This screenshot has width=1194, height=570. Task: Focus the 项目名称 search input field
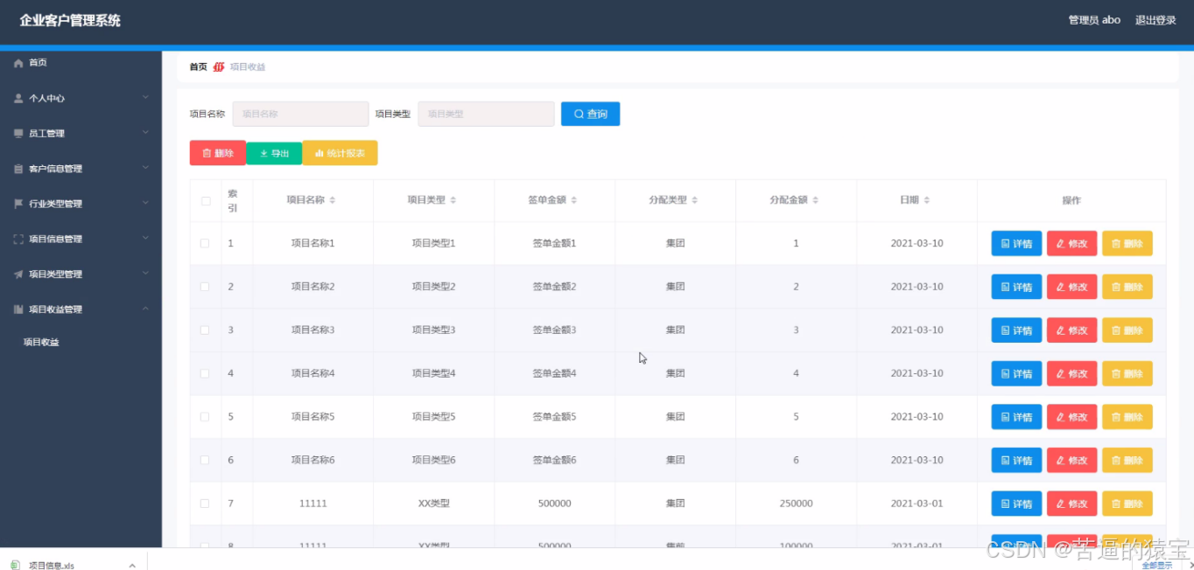pos(300,114)
